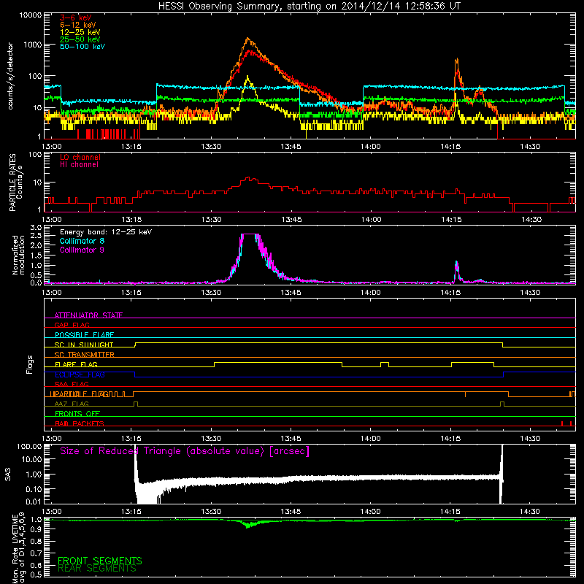This screenshot has height=584, width=584.
Task: Click the BAD PACKETS flag label
Action: pyautogui.click(x=80, y=423)
